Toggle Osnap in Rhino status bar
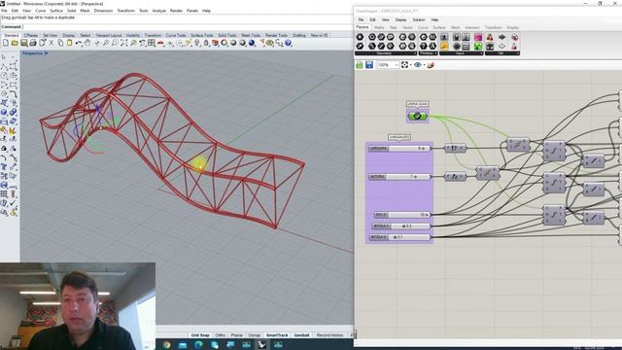The height and width of the screenshot is (350, 622). 254,335
